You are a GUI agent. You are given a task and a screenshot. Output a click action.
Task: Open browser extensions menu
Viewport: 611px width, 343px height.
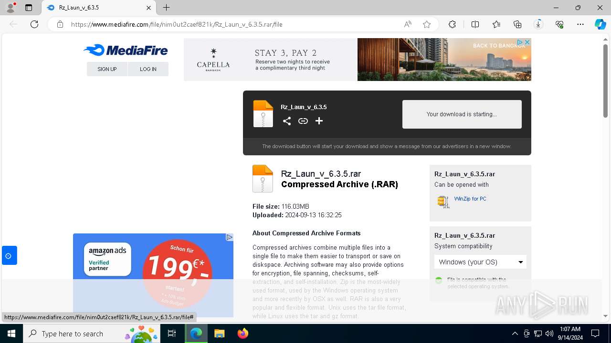click(x=452, y=24)
